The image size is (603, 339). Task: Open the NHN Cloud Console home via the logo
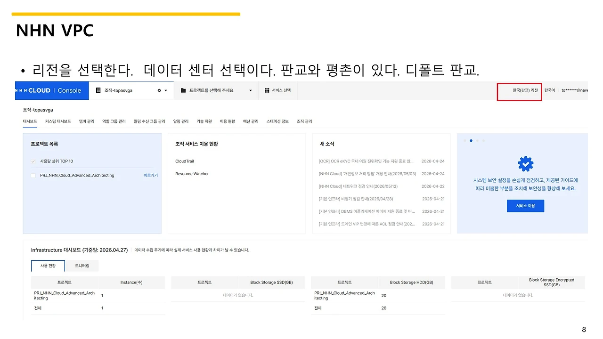pos(47,90)
